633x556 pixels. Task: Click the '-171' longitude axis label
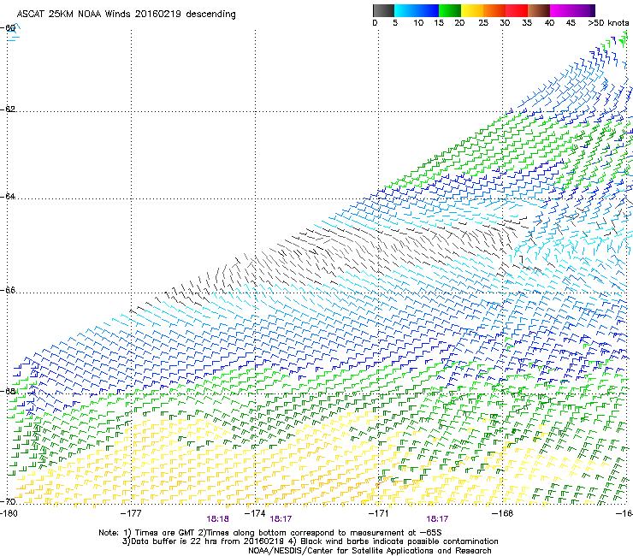pos(378,513)
